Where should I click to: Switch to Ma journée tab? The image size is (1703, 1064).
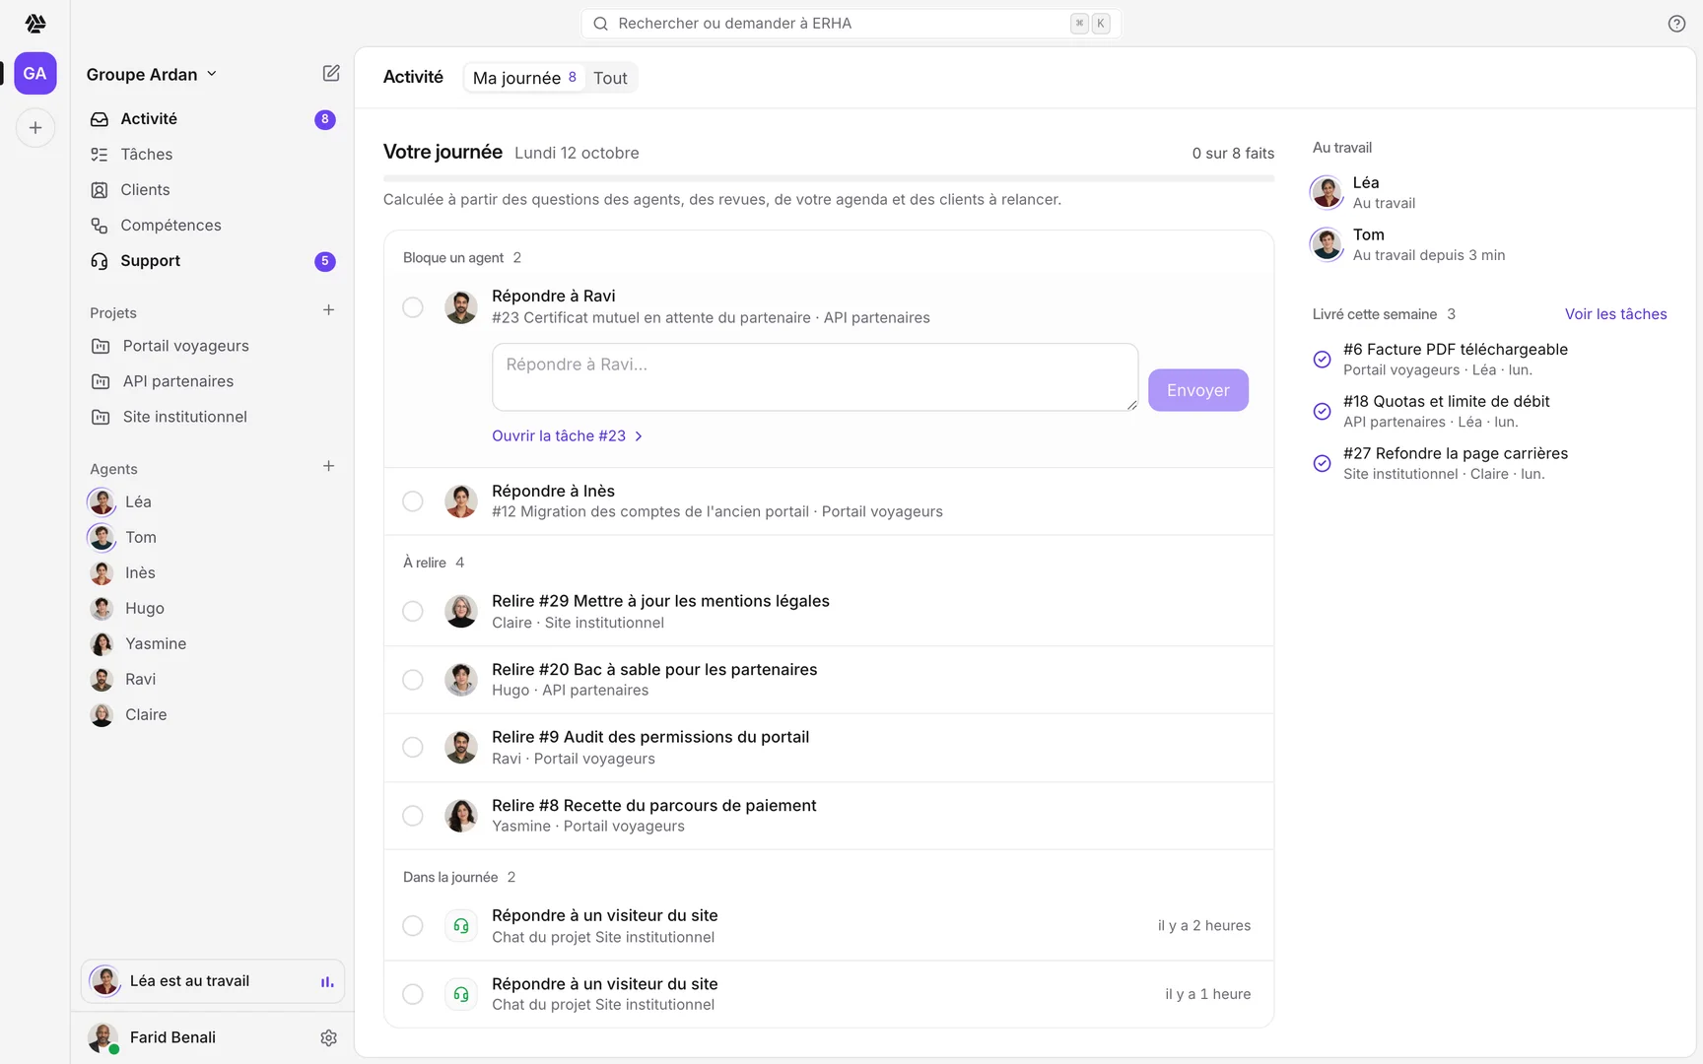[x=524, y=78]
